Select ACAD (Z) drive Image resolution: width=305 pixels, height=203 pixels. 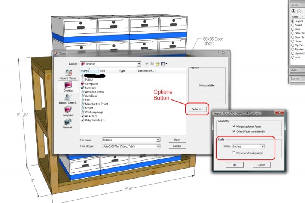tap(89, 116)
